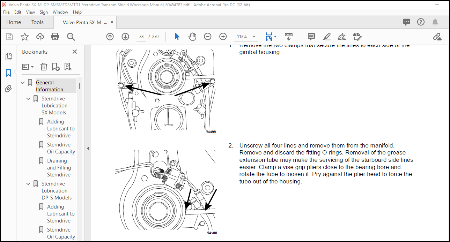Switch to the Home tab
Image resolution: width=450 pixels, height=242 pixels.
[x=14, y=22]
